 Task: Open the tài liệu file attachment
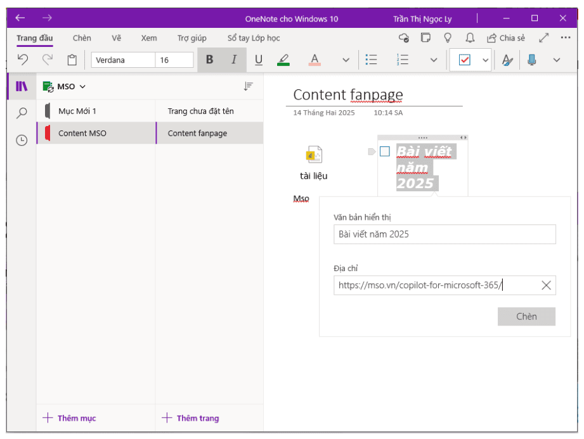point(314,163)
